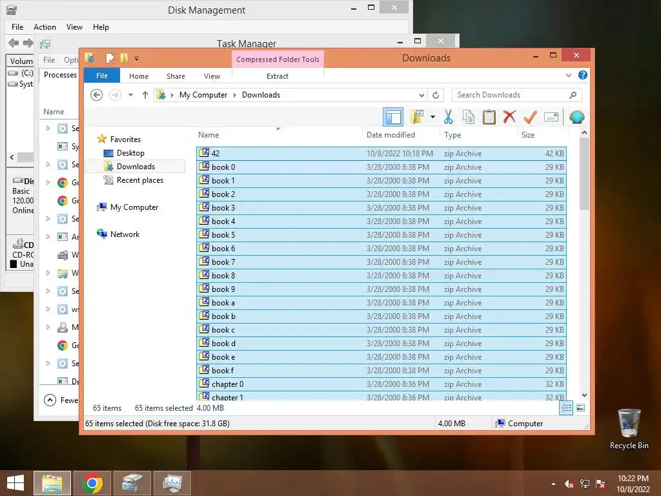Click the Copy icon in toolbar
Viewport: 661px width, 496px height.
coord(469,117)
